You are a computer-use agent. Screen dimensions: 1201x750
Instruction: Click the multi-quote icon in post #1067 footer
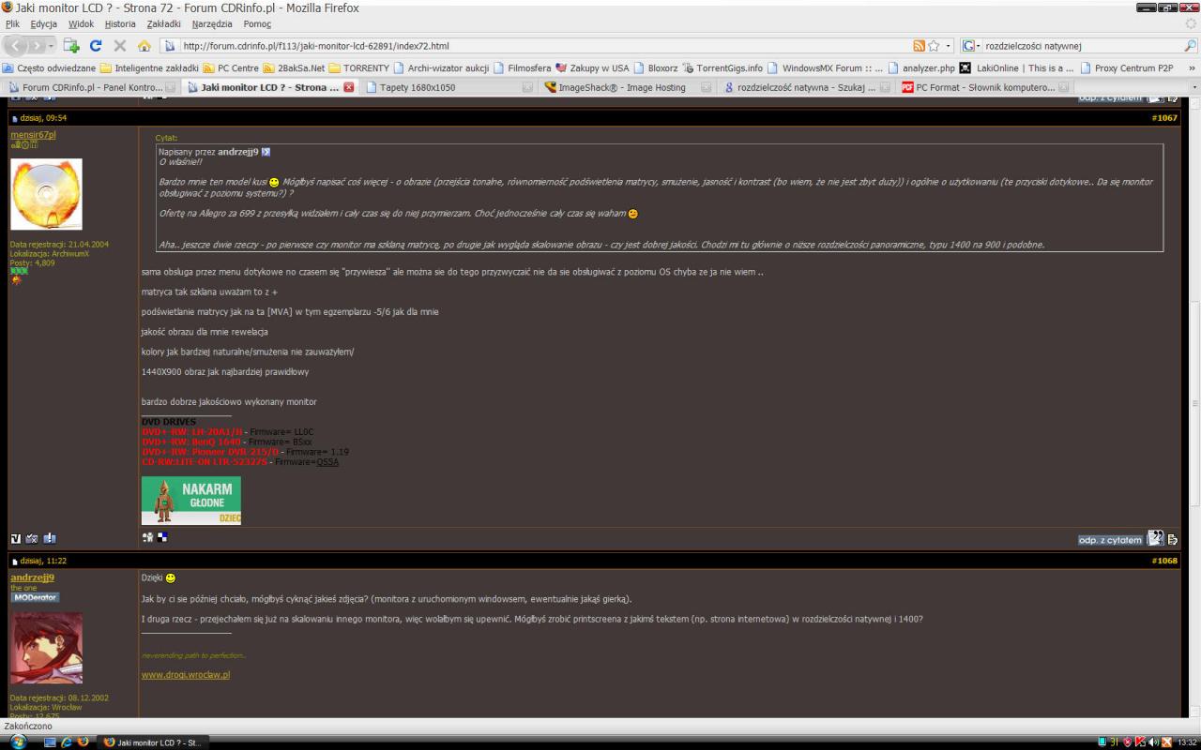tap(1156, 539)
